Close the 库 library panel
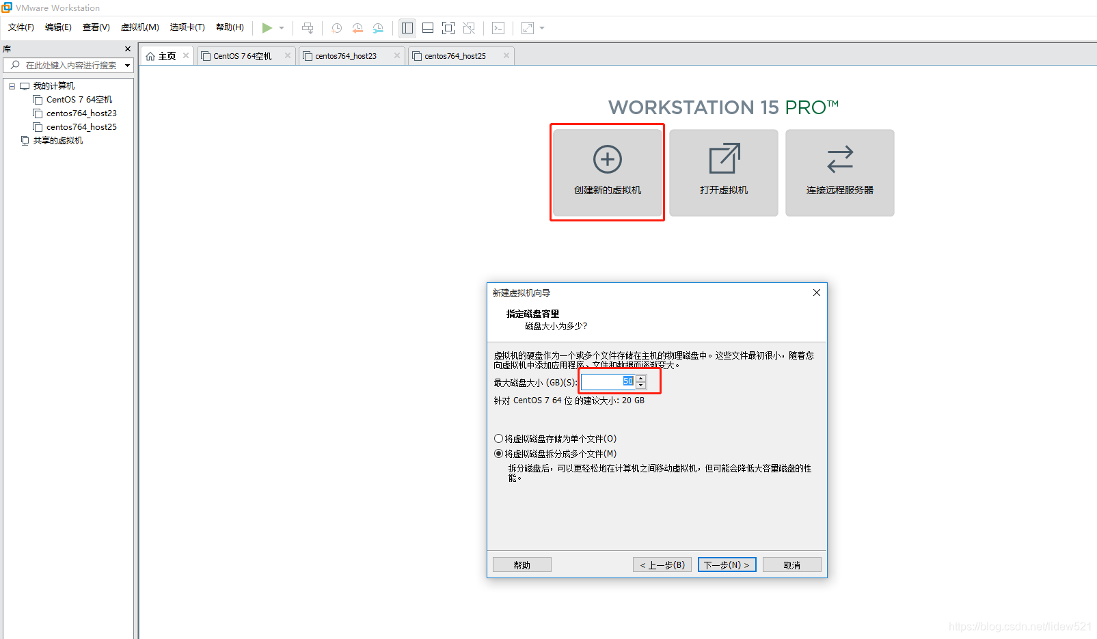Screen dimensions: 1097x639 (x=128, y=49)
